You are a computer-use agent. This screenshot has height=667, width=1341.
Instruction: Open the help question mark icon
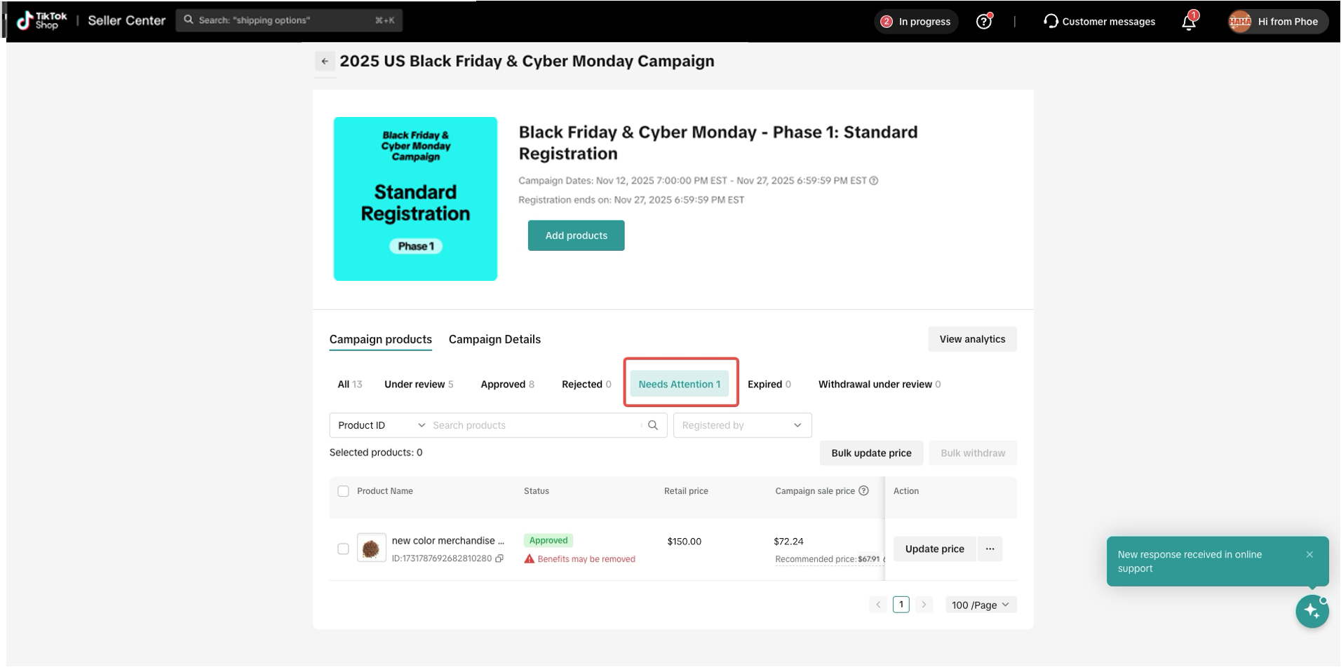(x=983, y=22)
